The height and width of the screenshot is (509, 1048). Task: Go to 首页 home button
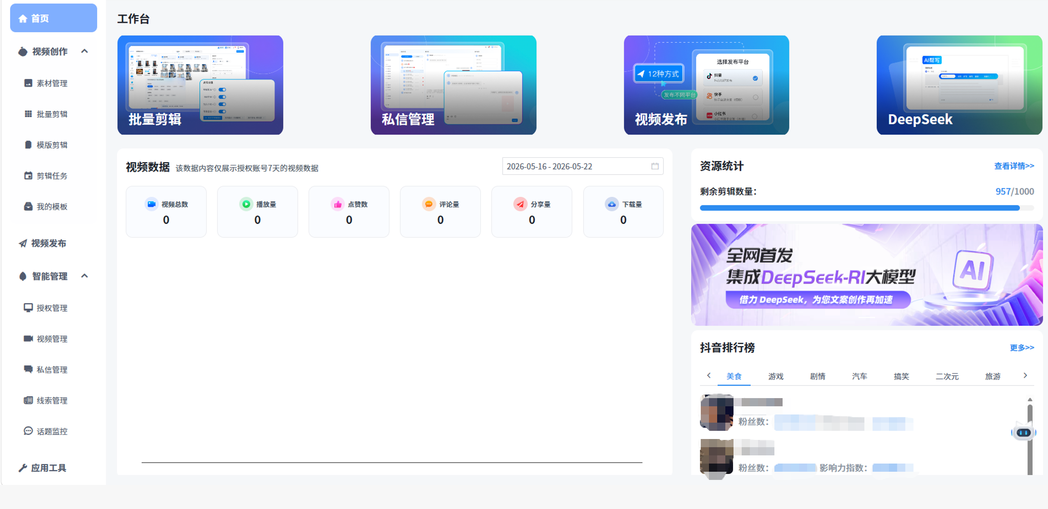click(54, 18)
